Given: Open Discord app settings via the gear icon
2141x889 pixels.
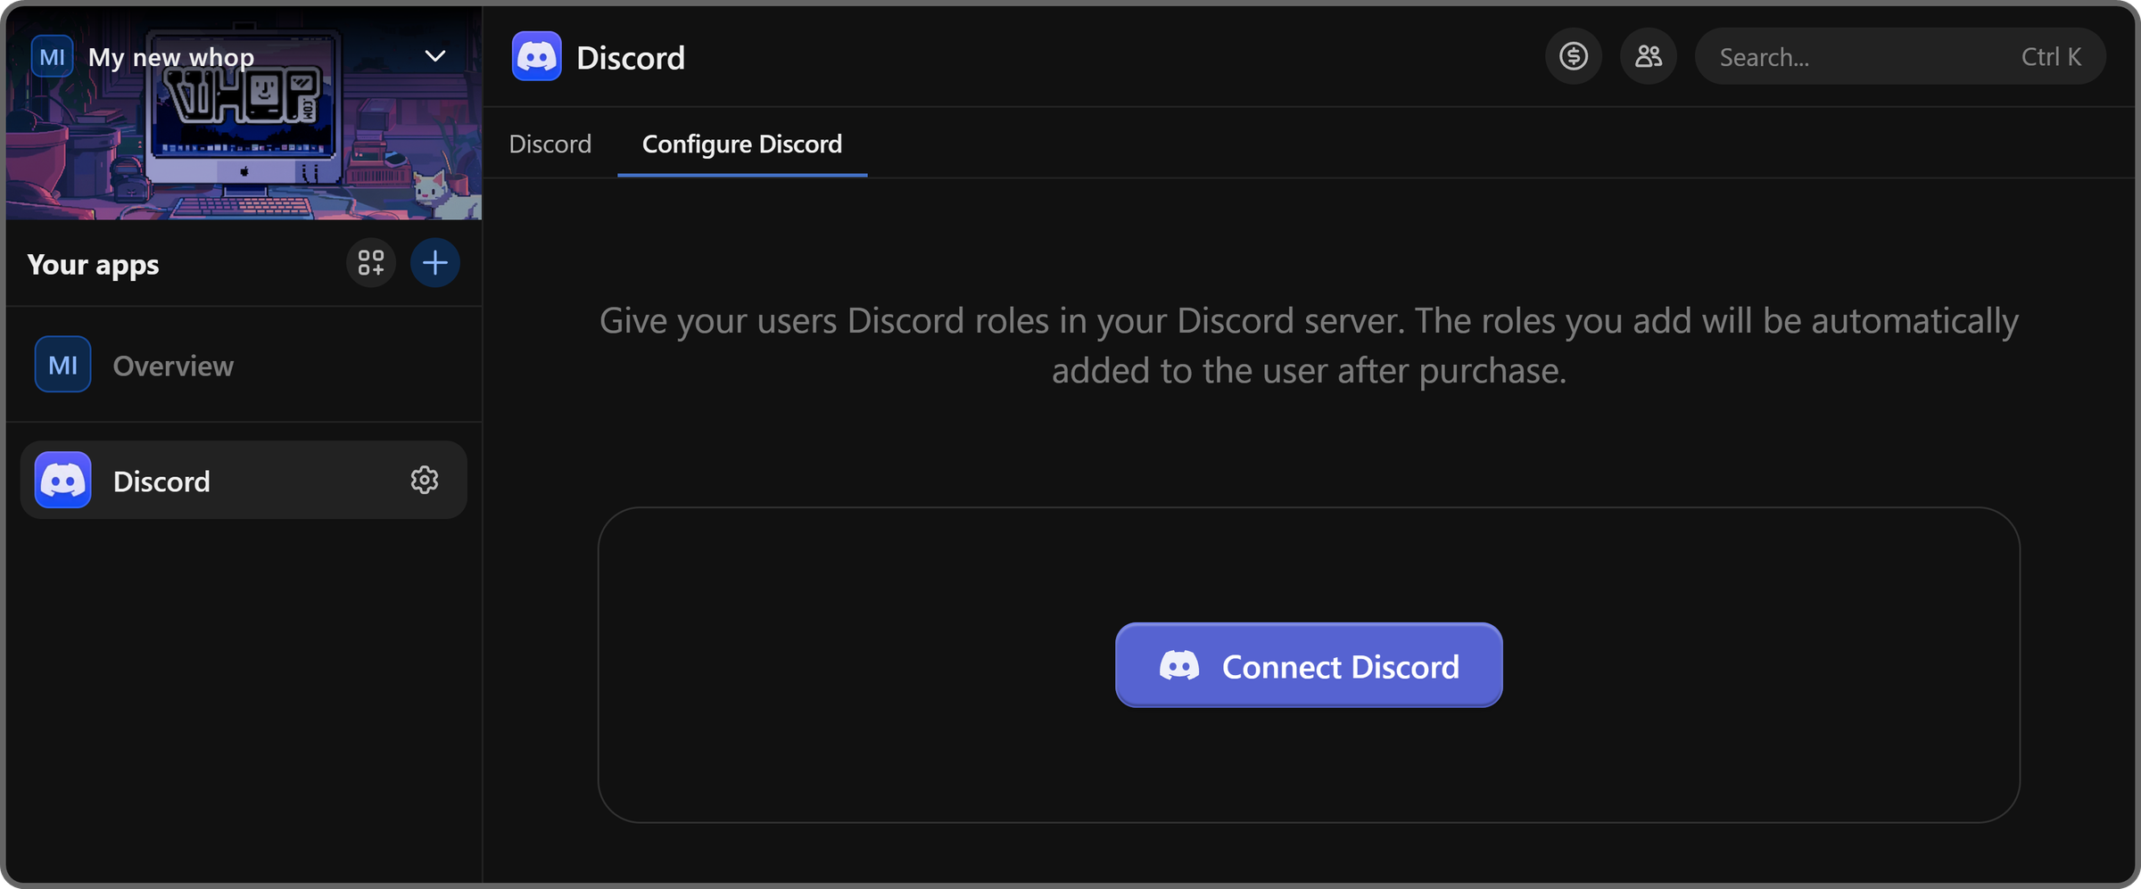Looking at the screenshot, I should [x=426, y=480].
